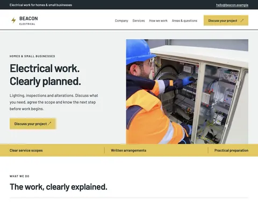The height and width of the screenshot is (203, 258).
Task: Click The work, clearly explained. heading
Action: [59, 187]
